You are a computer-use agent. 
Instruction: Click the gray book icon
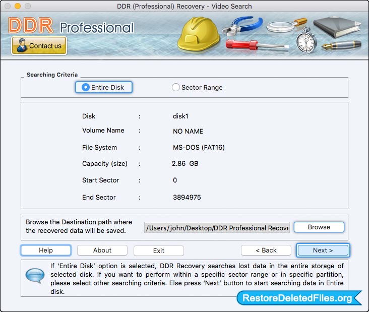(x=337, y=27)
